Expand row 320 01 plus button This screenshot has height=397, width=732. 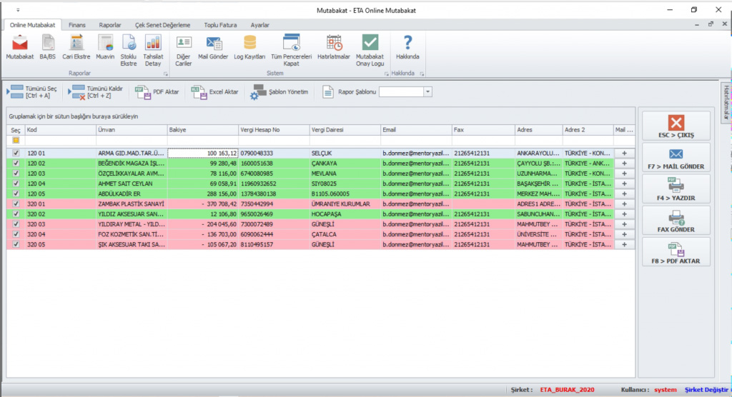624,204
